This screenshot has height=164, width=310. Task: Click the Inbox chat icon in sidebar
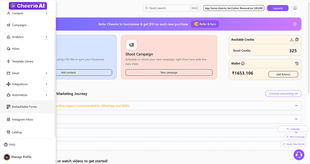8,49
